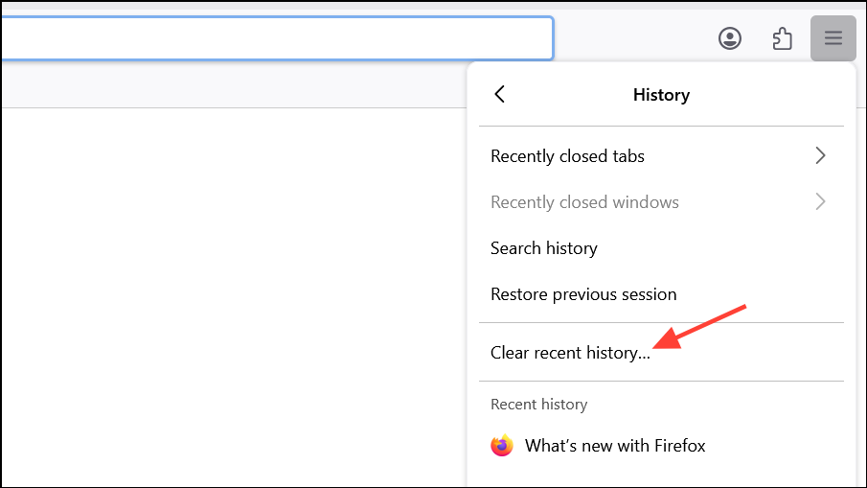This screenshot has height=488, width=867.
Task: Open the Firefox account profile icon
Action: (730, 38)
